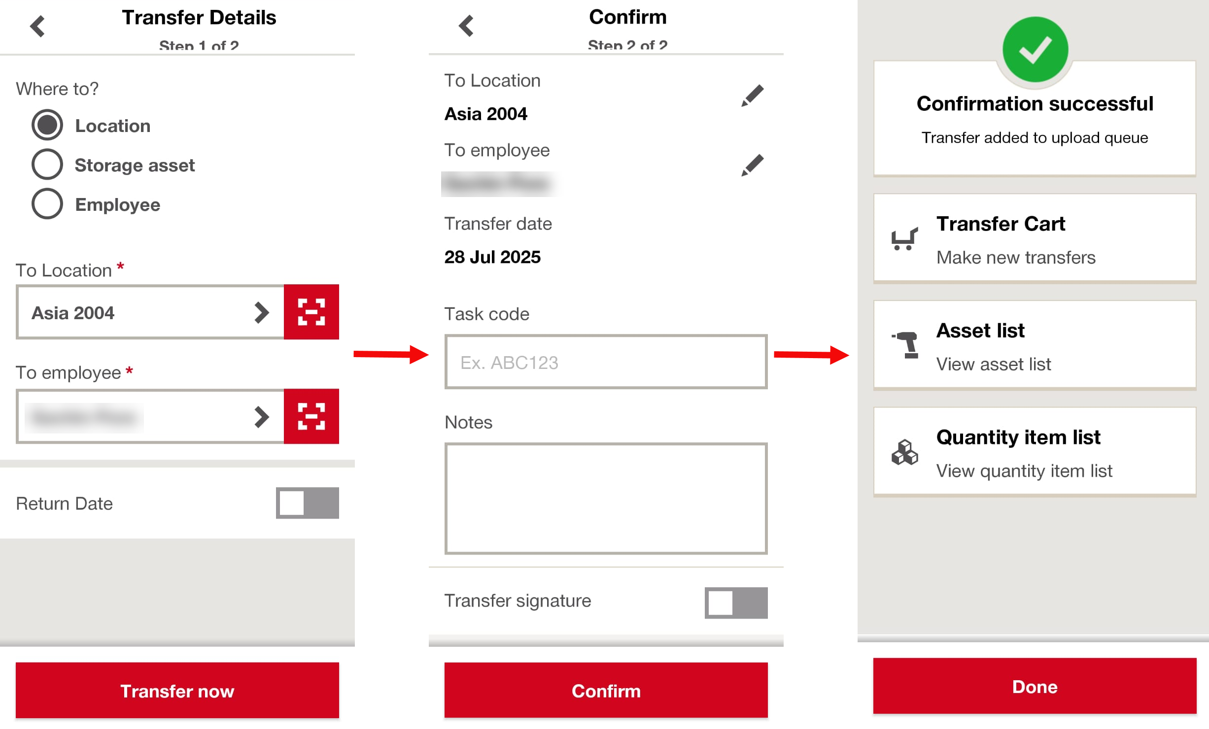Viewport: 1209px width, 729px height.
Task: Focus the Task code input field
Action: pos(606,362)
